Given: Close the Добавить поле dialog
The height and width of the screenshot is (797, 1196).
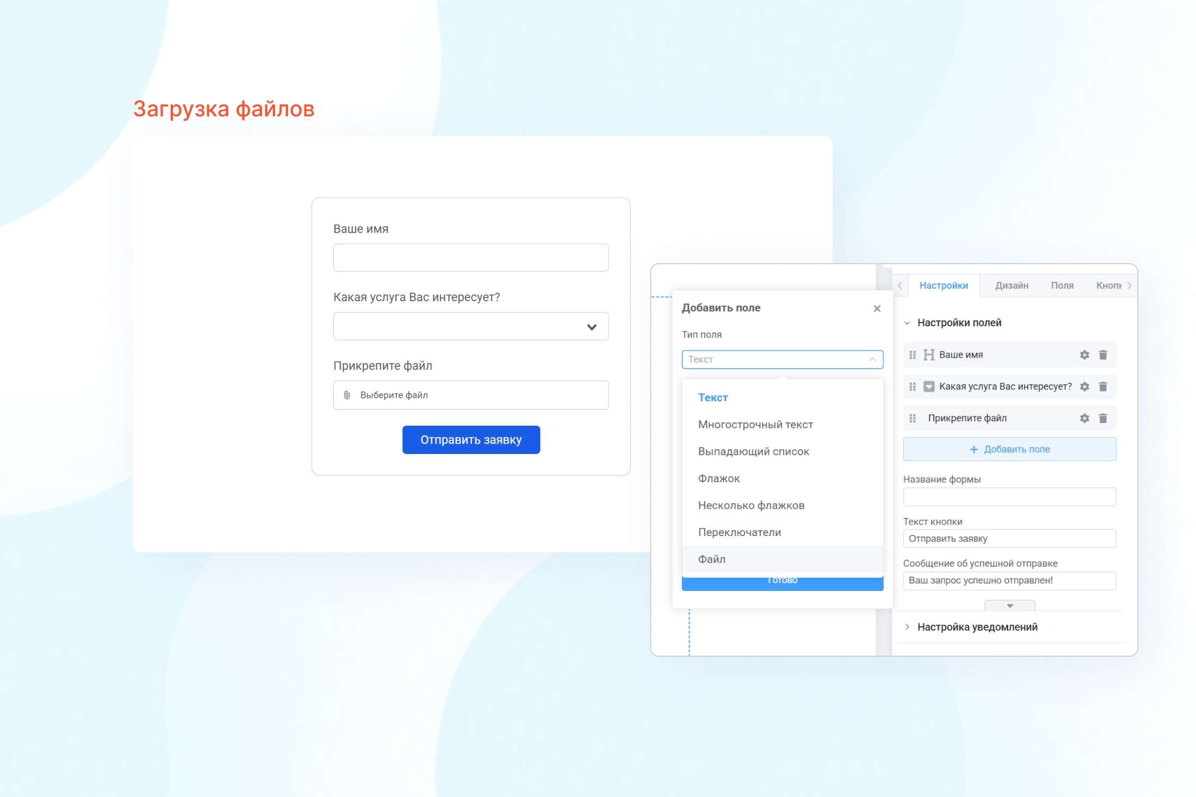Looking at the screenshot, I should point(876,308).
